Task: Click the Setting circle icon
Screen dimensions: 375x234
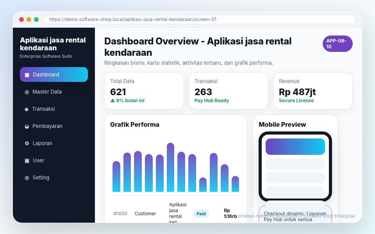Action: pyautogui.click(x=27, y=178)
